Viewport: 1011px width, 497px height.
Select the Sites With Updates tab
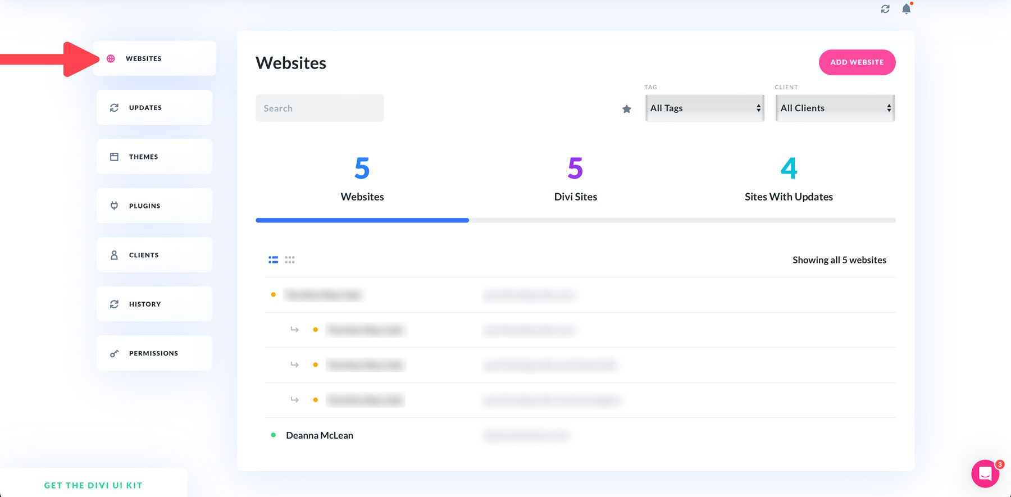pyautogui.click(x=789, y=180)
